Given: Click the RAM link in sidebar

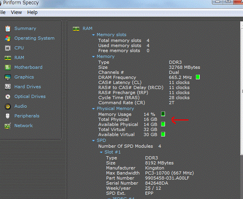Looking at the screenshot, I should 19,58.
